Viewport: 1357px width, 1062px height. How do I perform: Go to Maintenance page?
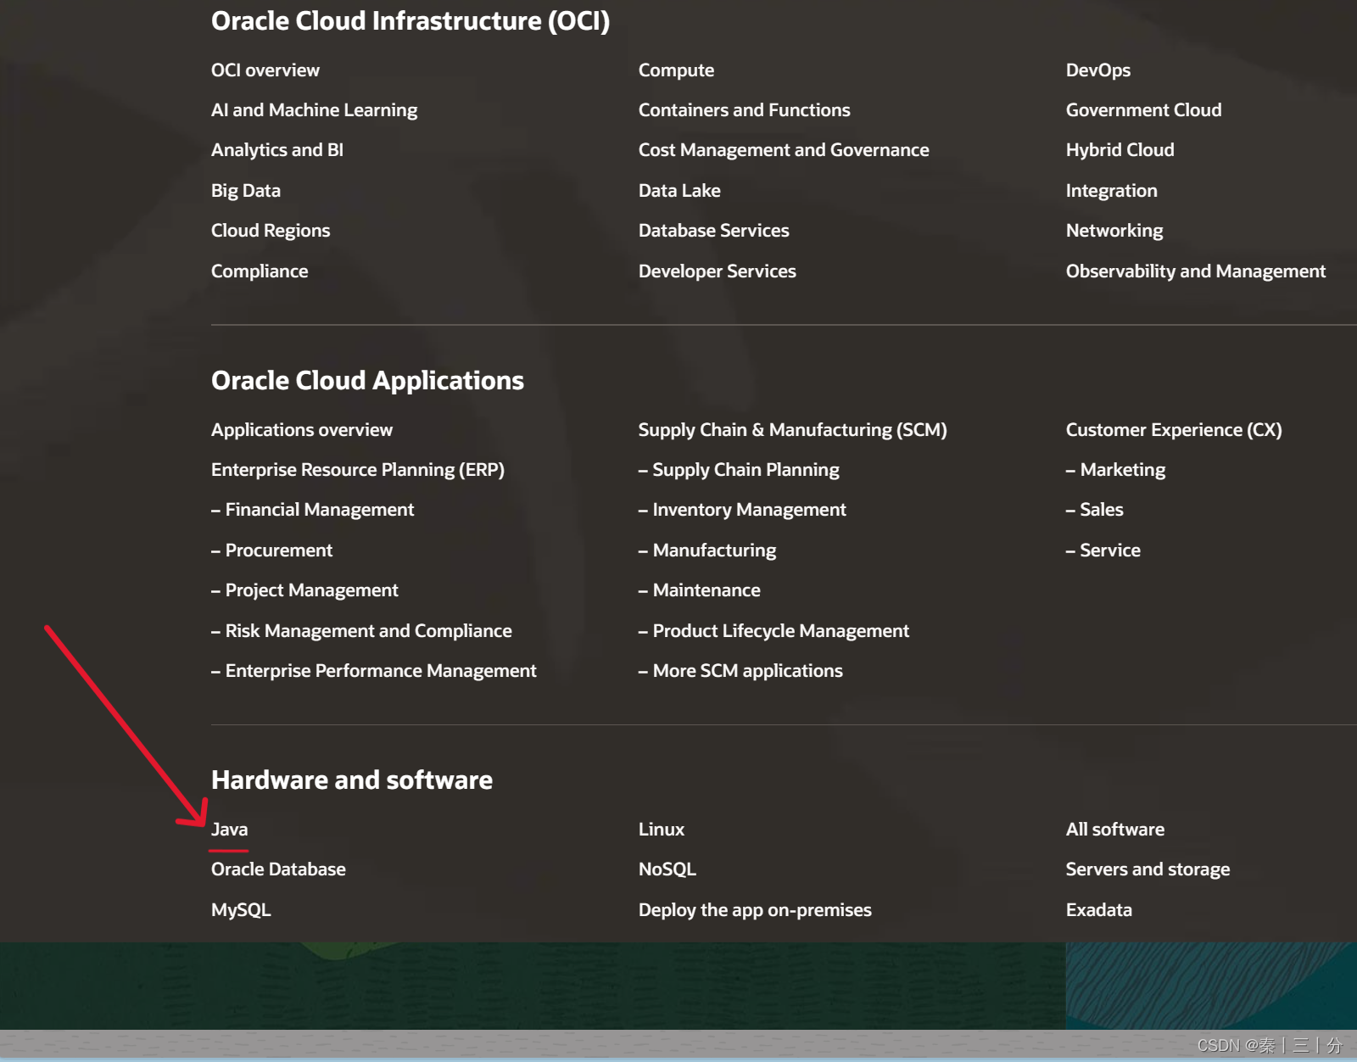[699, 590]
